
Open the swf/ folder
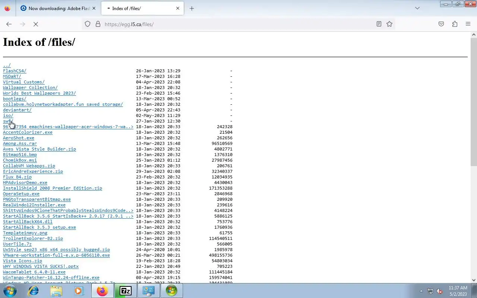(x=8, y=121)
